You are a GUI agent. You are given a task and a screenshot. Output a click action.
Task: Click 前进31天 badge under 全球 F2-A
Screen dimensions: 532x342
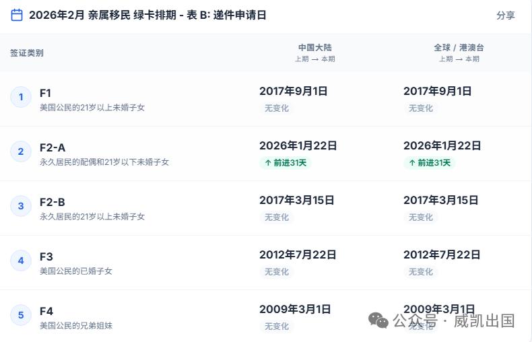coord(430,162)
